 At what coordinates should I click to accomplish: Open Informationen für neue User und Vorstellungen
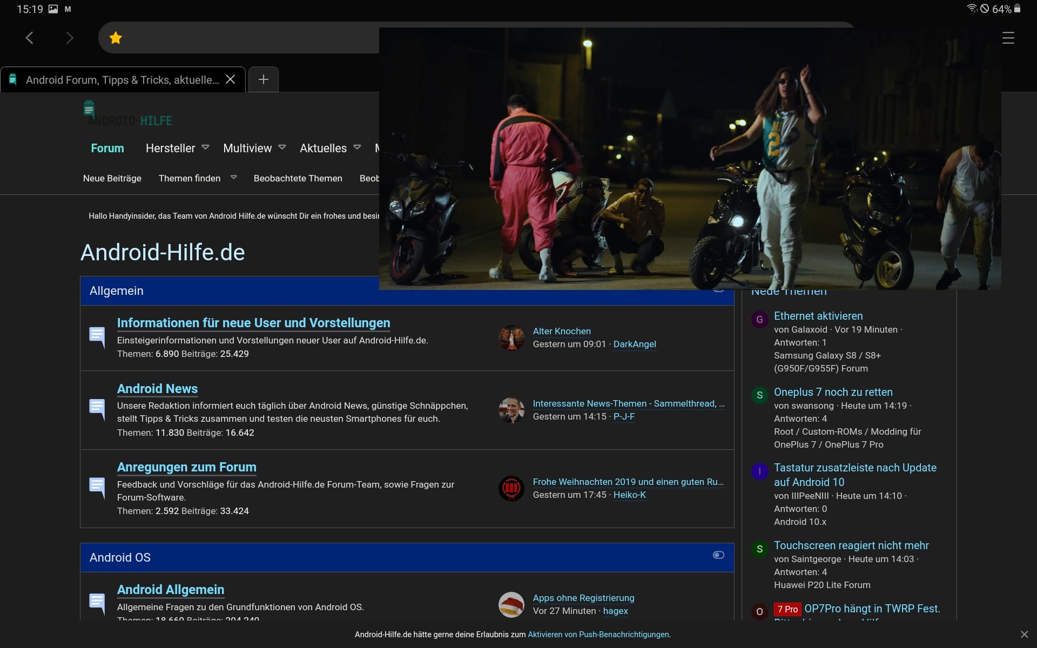pyautogui.click(x=253, y=323)
